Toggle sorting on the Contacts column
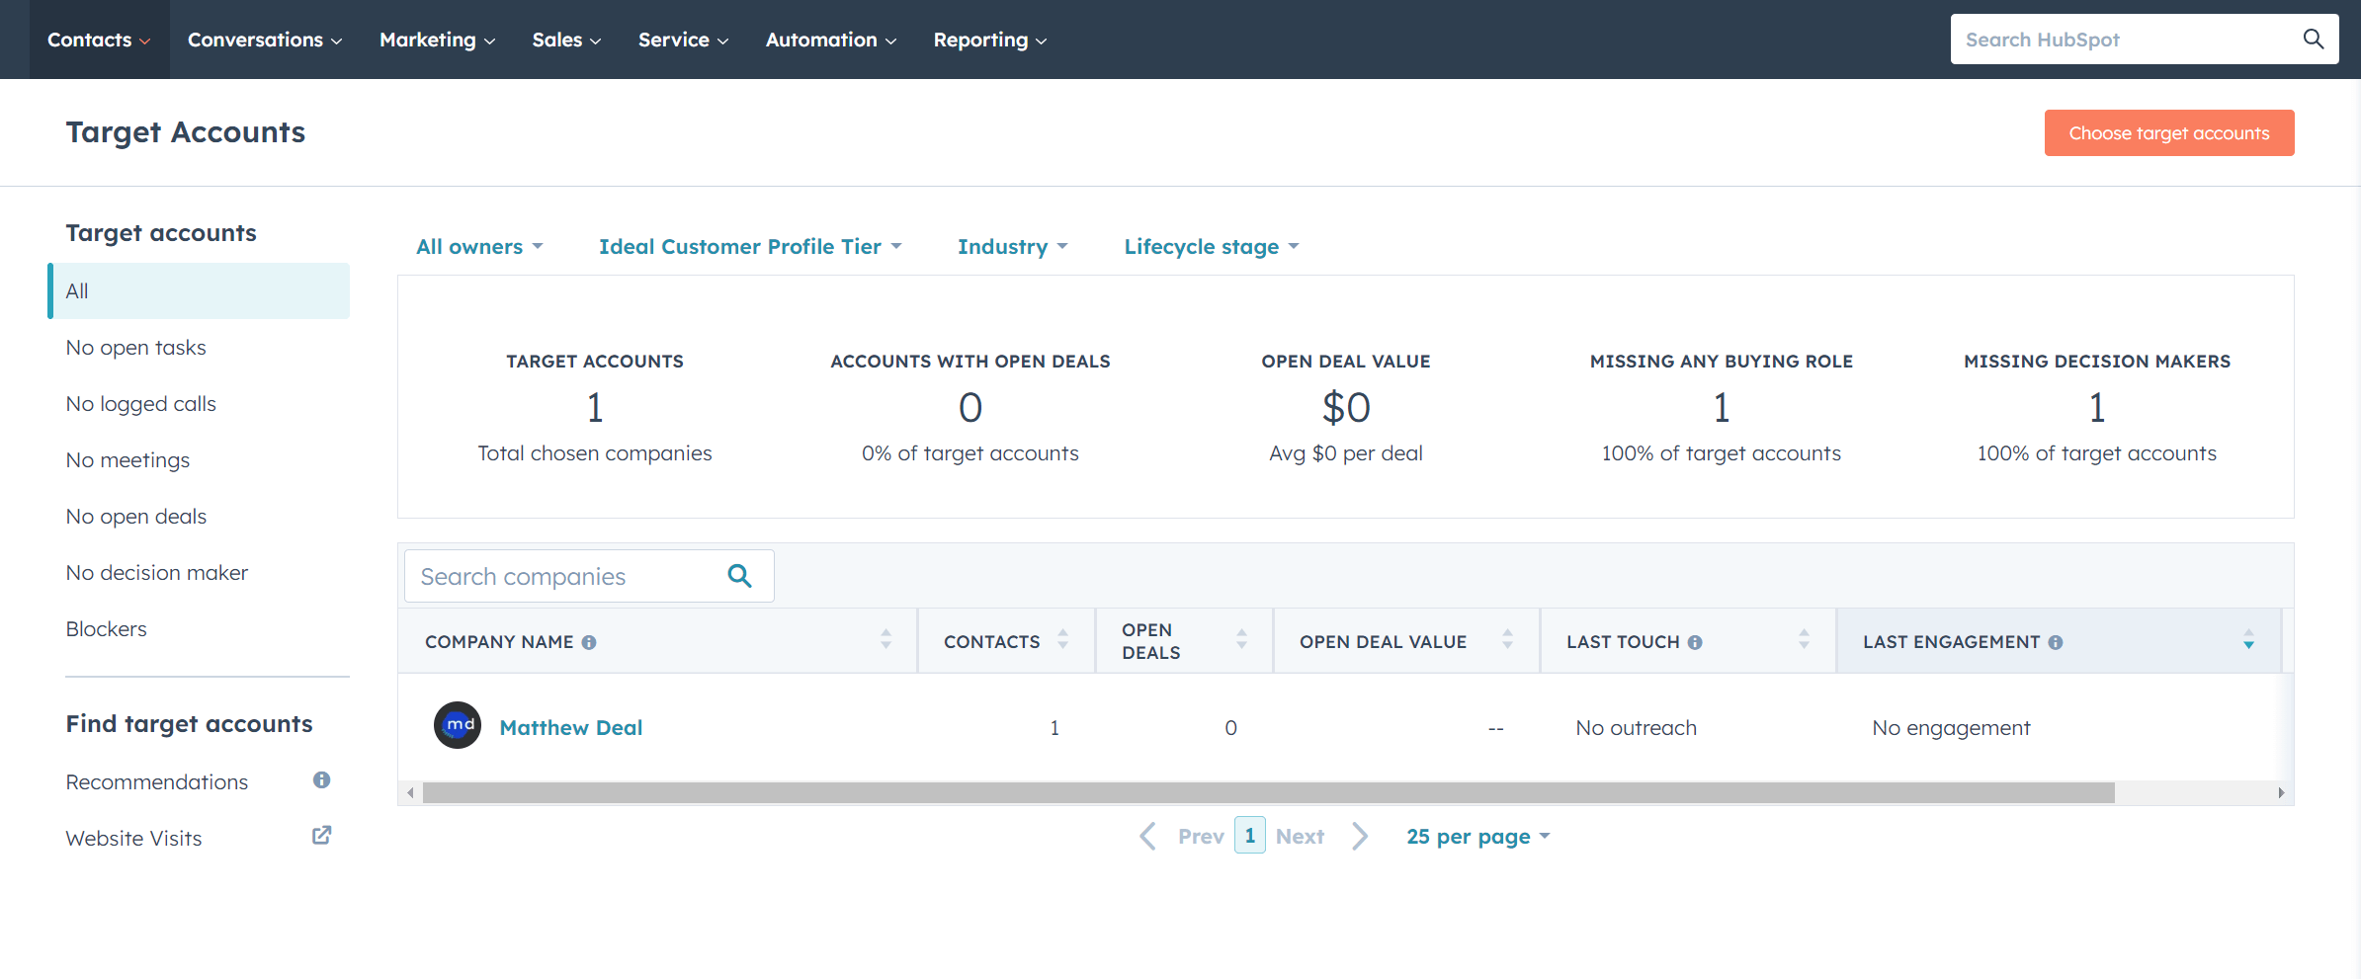This screenshot has height=979, width=2361. click(1062, 640)
